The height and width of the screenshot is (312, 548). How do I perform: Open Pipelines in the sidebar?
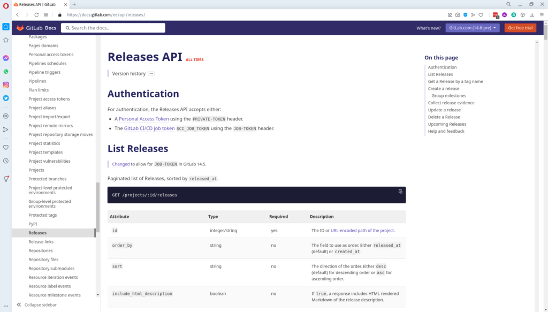37,81
